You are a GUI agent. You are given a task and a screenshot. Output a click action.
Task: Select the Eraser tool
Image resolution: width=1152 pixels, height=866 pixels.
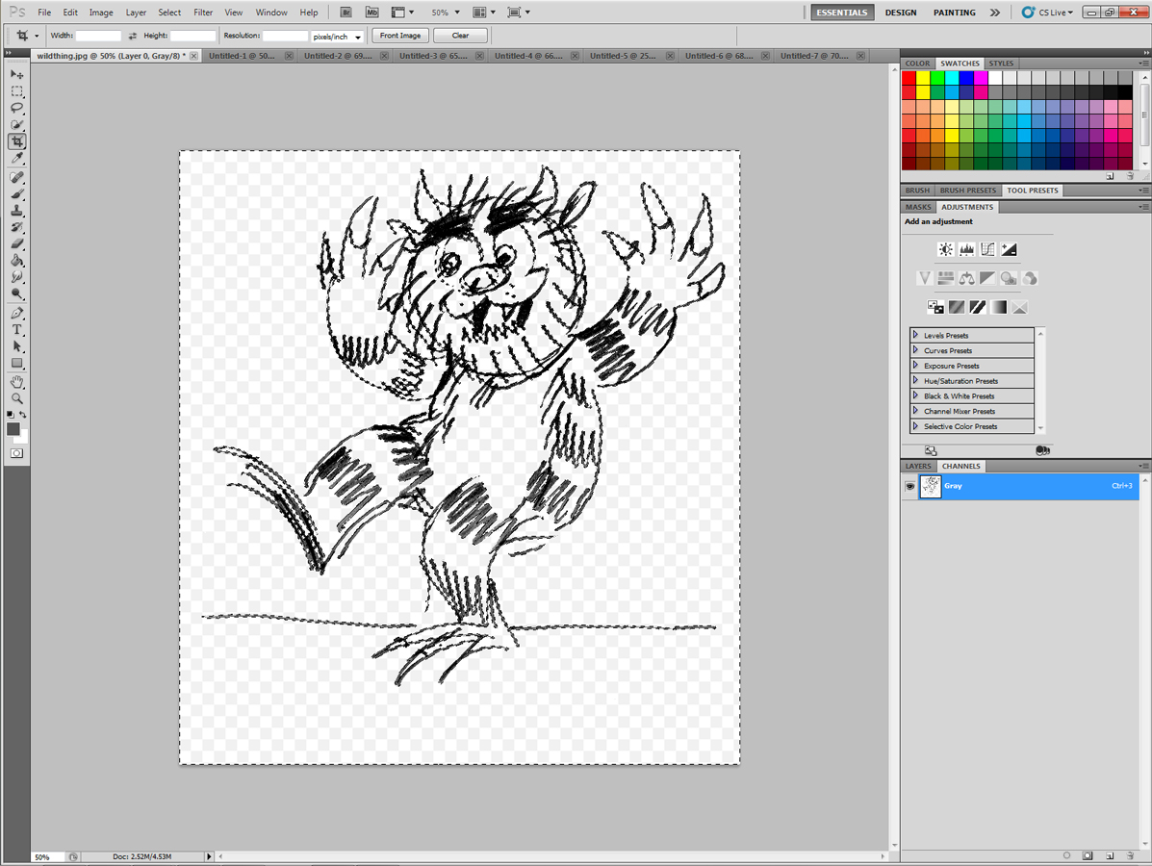[17, 243]
